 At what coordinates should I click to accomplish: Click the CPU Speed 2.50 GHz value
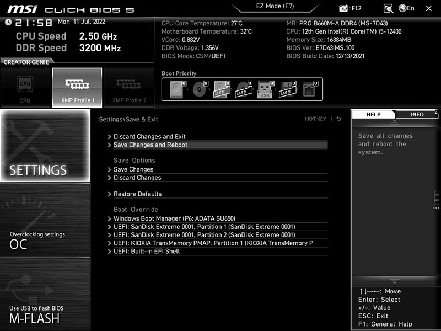(x=98, y=36)
